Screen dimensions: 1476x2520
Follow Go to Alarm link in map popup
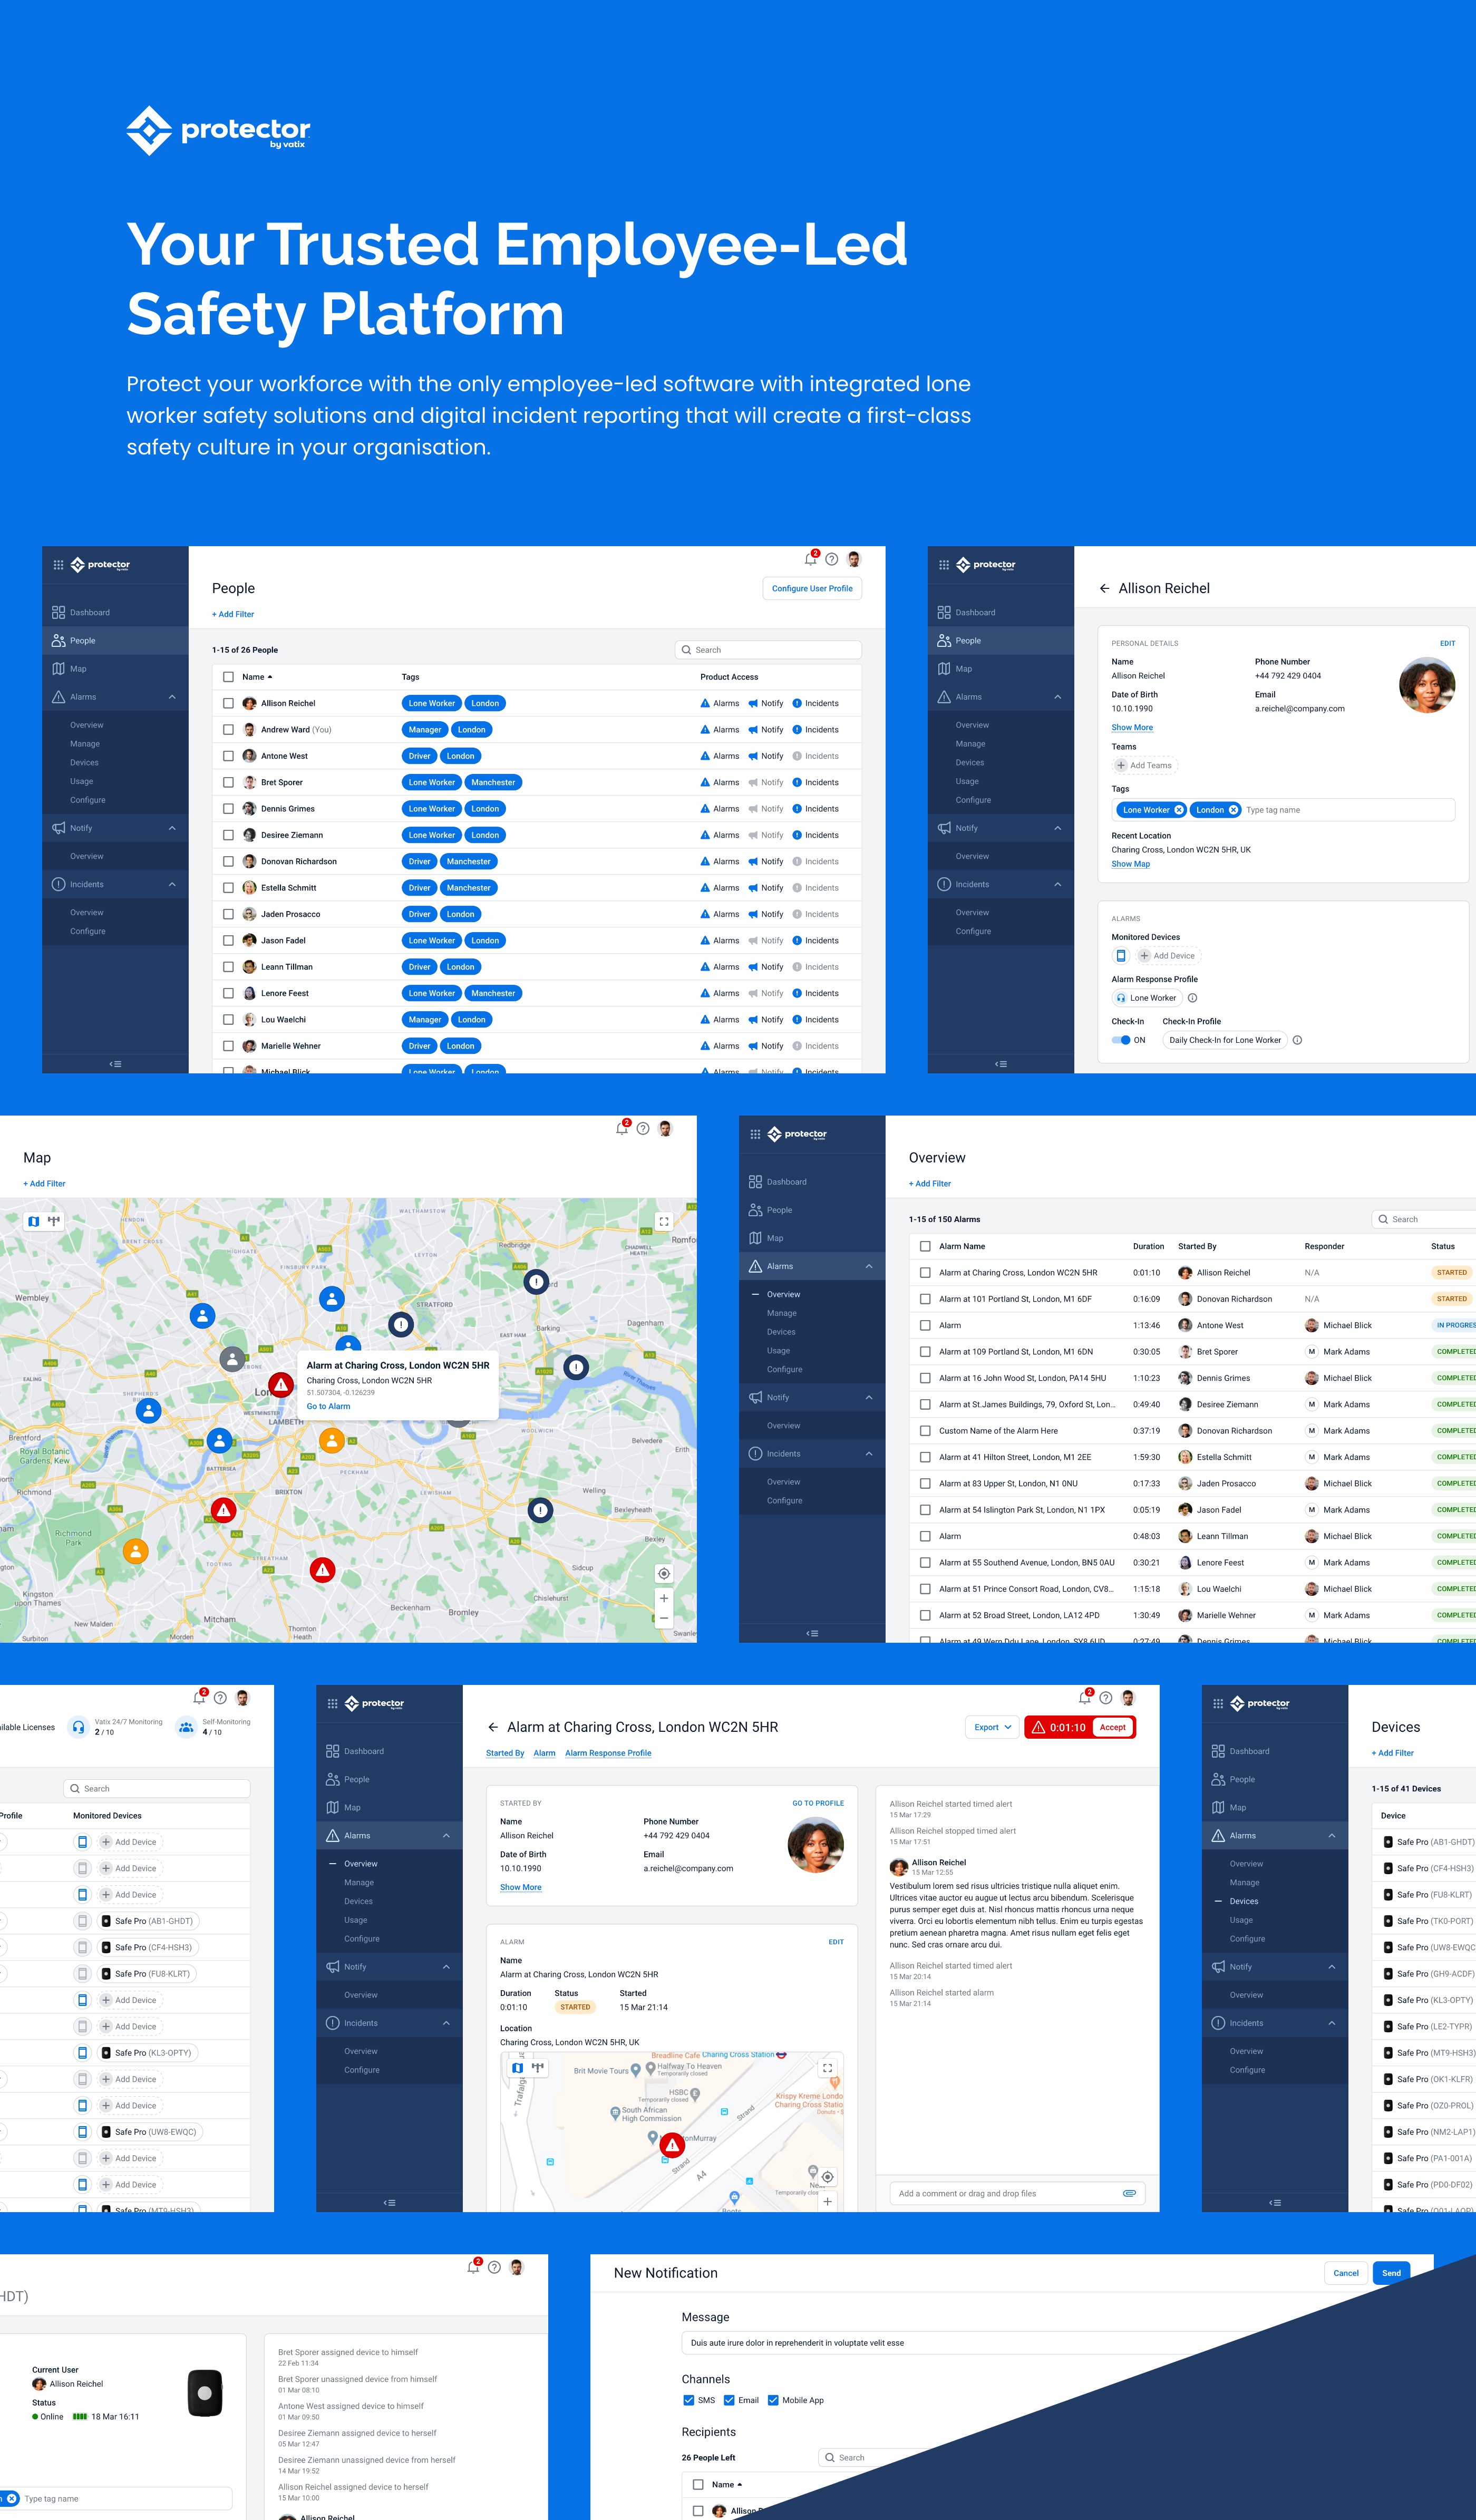[x=328, y=1406]
